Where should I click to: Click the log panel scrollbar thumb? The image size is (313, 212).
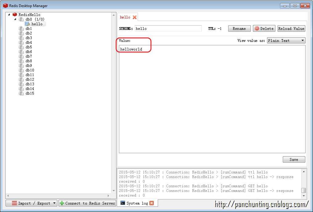(x=304, y=190)
